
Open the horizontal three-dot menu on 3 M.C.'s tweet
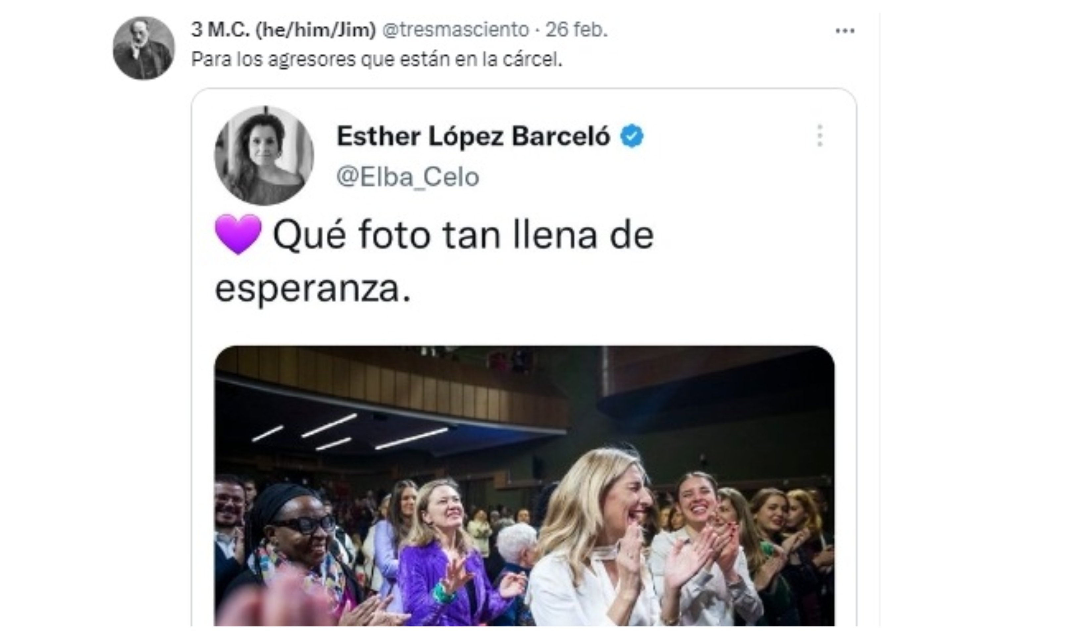[x=845, y=30]
